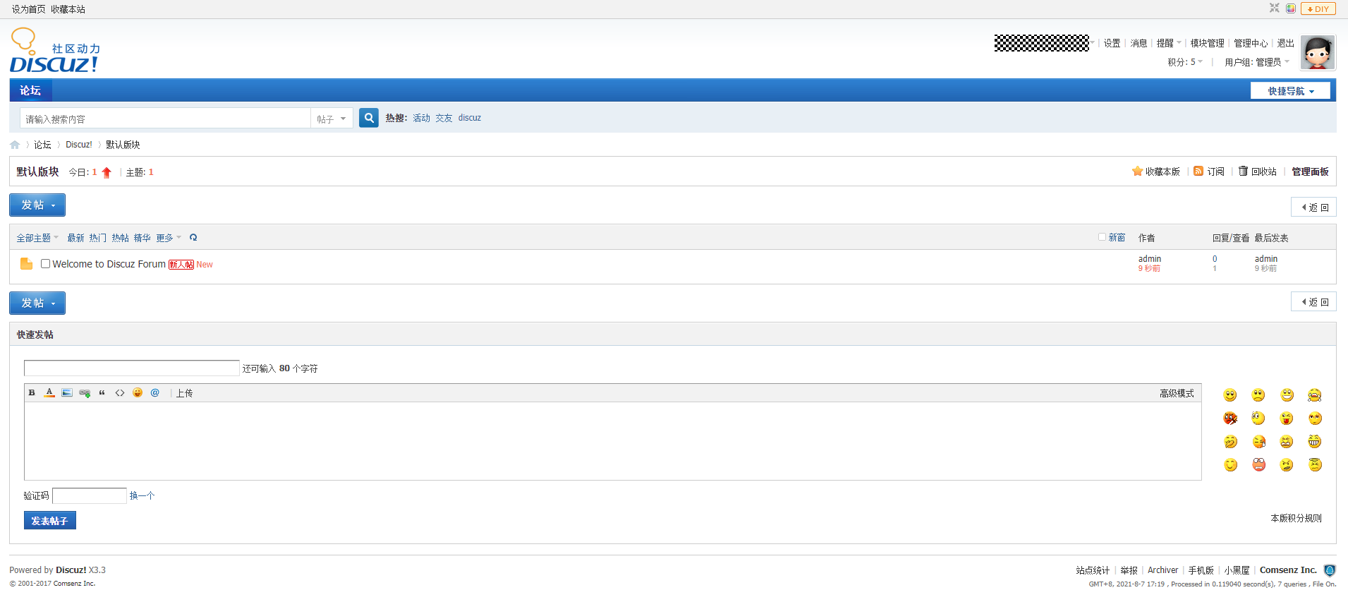Click the switch-to-narrow-layout icon at top
Screen dimensions: 1348x590
tap(1275, 8)
